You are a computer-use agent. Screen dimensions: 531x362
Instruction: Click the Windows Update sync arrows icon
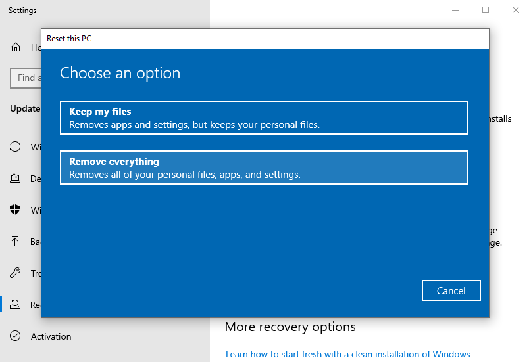(15, 147)
